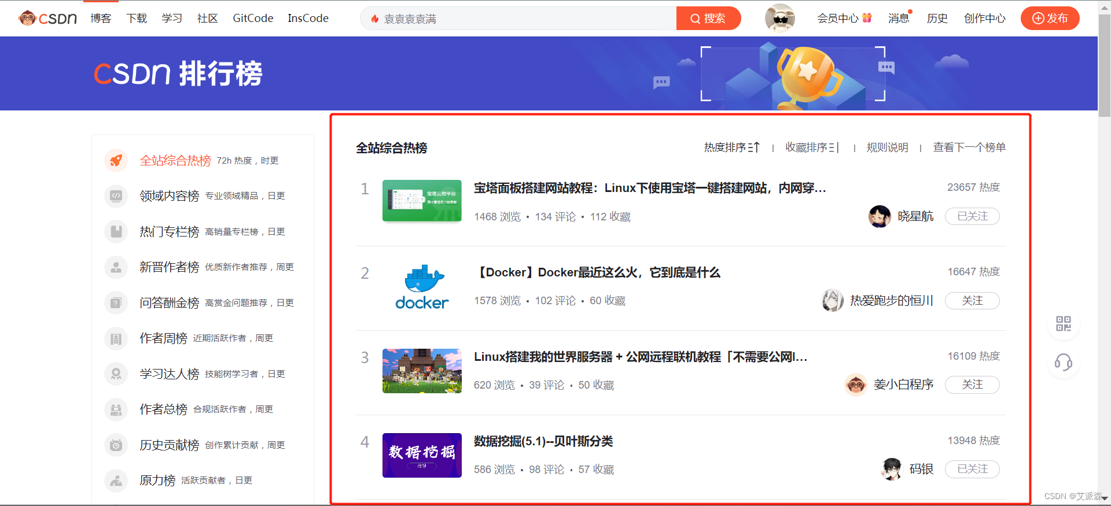Open 历史 link in the header
This screenshot has height=506, width=1111.
click(937, 19)
